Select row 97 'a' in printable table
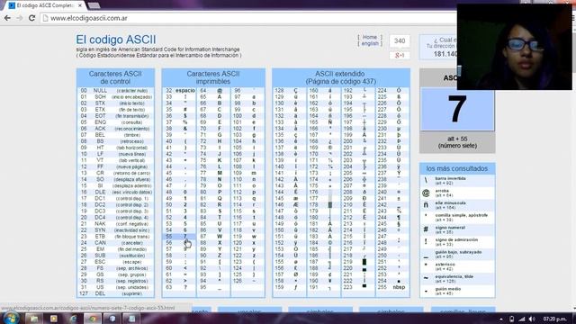 [247, 96]
